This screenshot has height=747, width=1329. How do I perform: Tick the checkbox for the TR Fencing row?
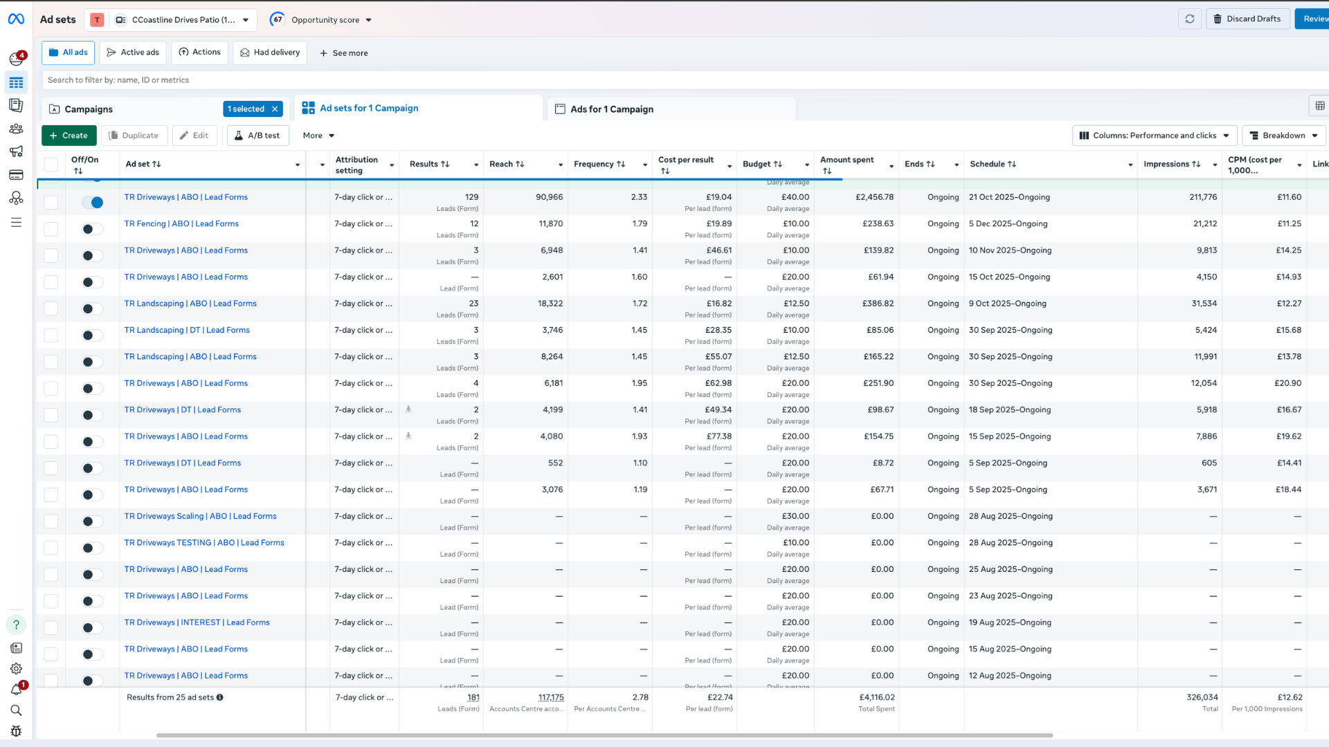click(51, 229)
